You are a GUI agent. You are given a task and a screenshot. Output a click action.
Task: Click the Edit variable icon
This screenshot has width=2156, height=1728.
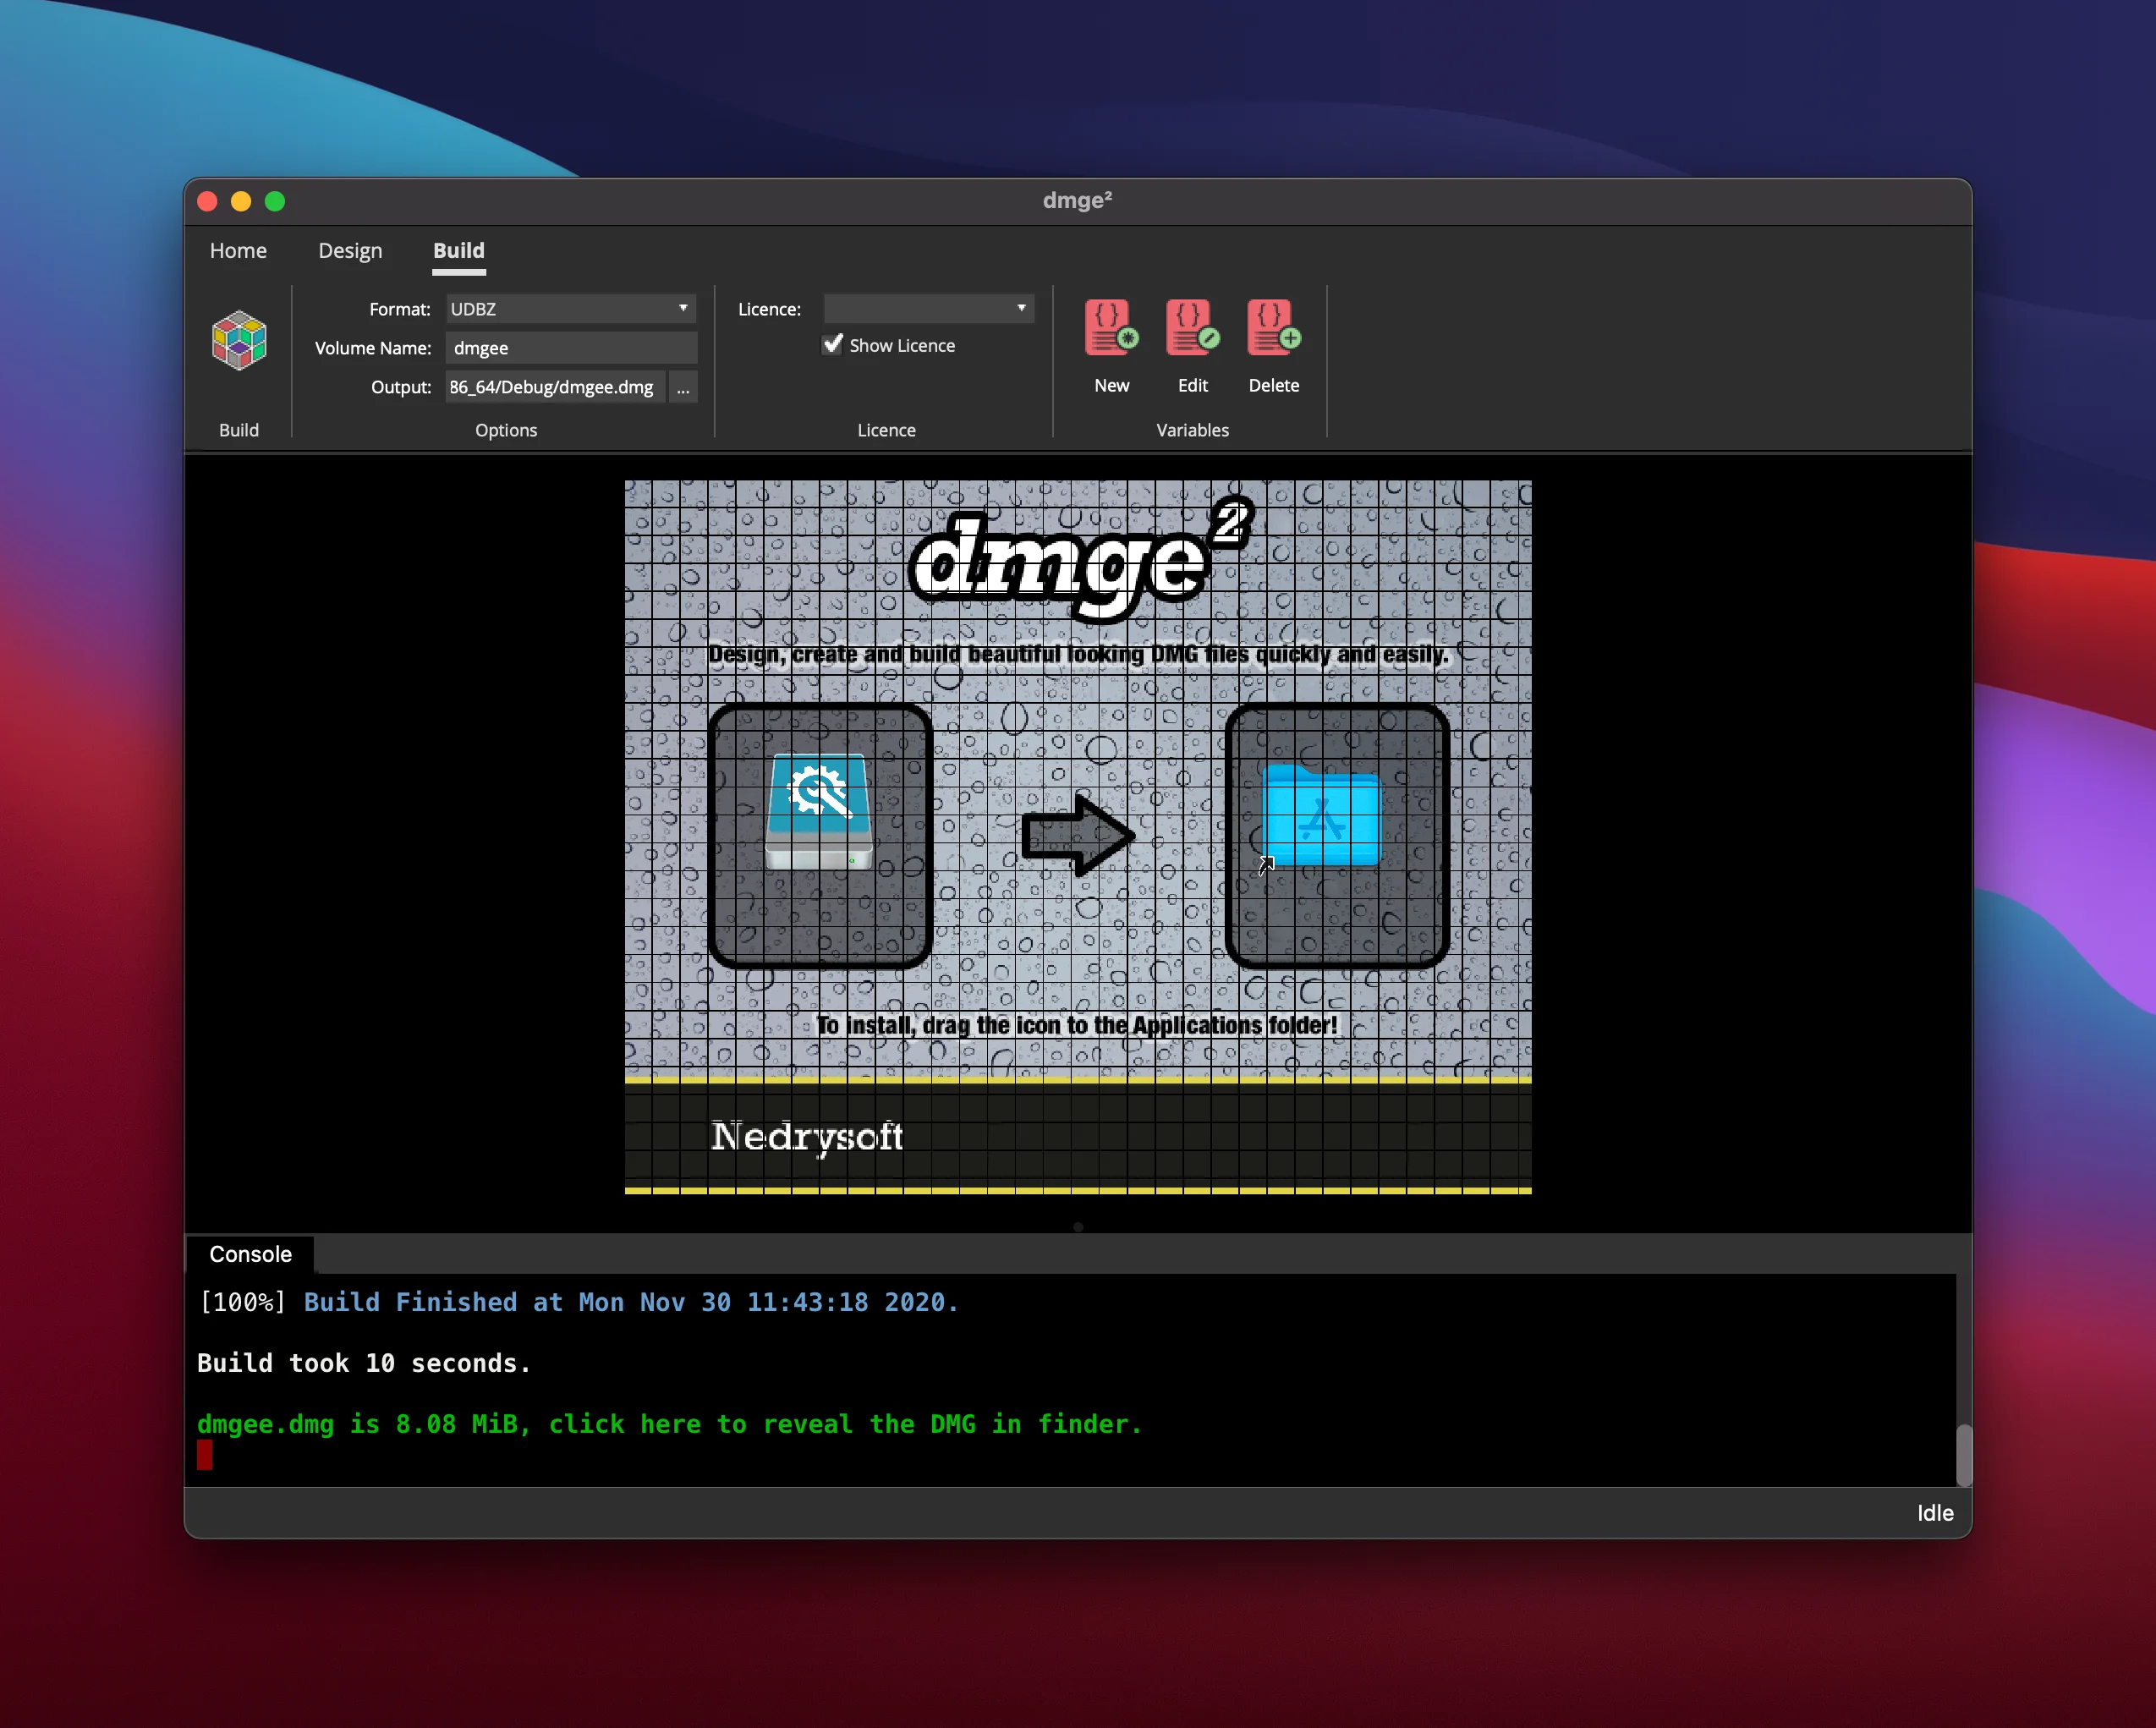1192,328
